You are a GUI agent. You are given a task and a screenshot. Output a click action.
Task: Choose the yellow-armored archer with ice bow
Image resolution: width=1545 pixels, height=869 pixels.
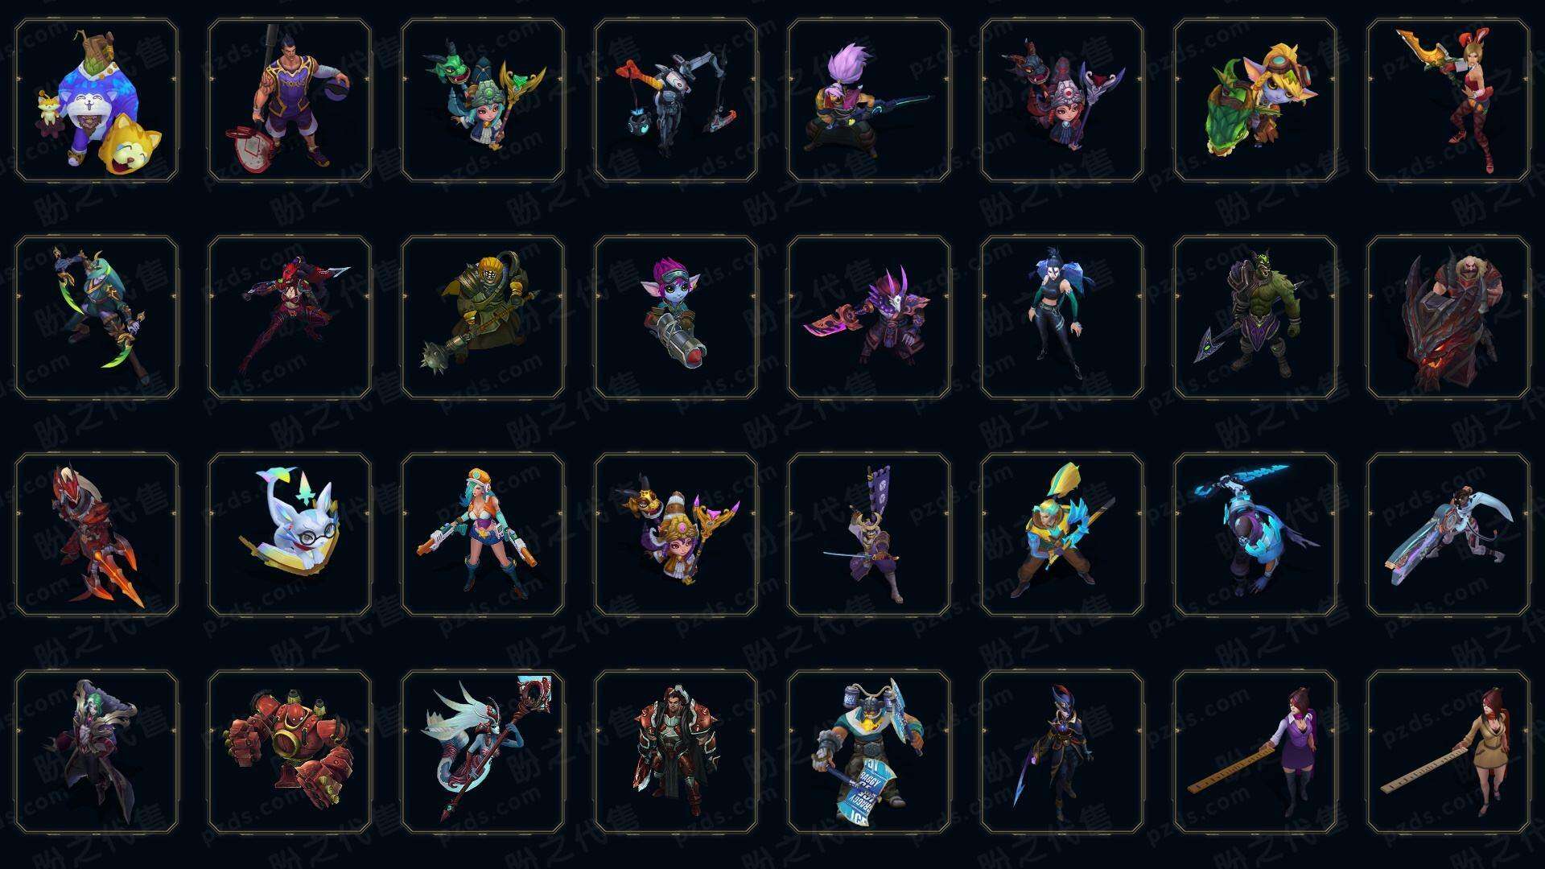[x=1062, y=534]
